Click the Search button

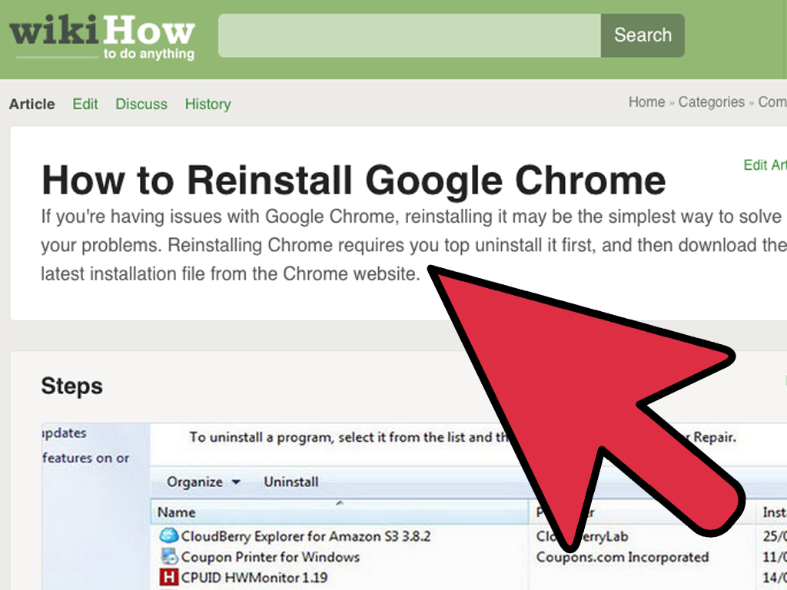click(643, 35)
